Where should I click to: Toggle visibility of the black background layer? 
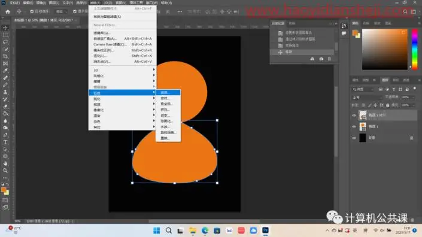point(354,138)
